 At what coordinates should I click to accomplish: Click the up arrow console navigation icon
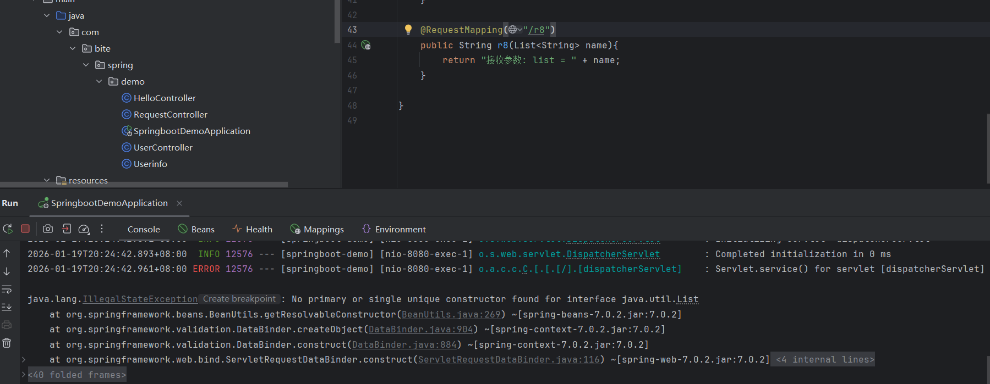click(7, 253)
